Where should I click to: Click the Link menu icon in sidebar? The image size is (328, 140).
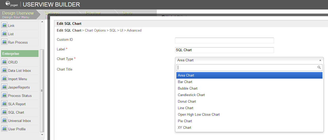click(x=4, y=26)
